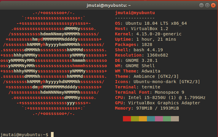The width and height of the screenshot is (218, 137).
Task: Click the Memory value 978MiB / 1993MiB
Action: tap(158, 108)
